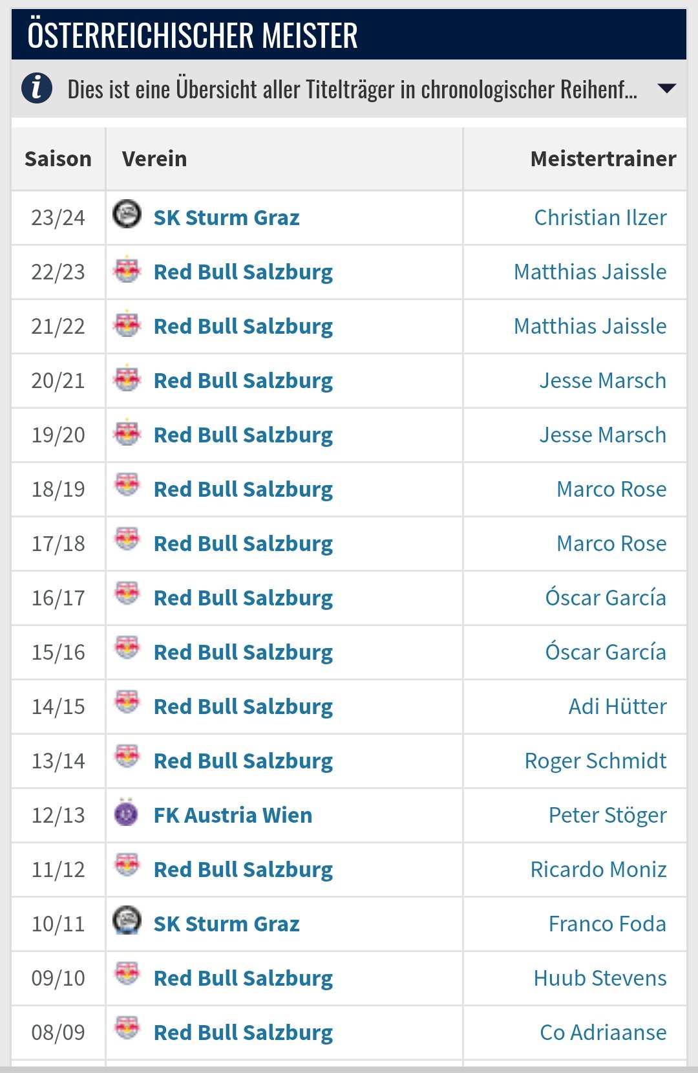This screenshot has width=698, height=1073.
Task: Click the SK Sturm Graz crest for 23/24
Action: click(x=127, y=214)
